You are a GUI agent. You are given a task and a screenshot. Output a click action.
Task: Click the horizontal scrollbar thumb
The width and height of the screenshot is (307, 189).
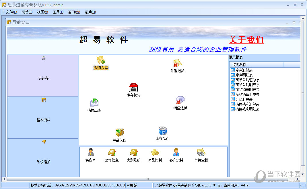coord(148,179)
